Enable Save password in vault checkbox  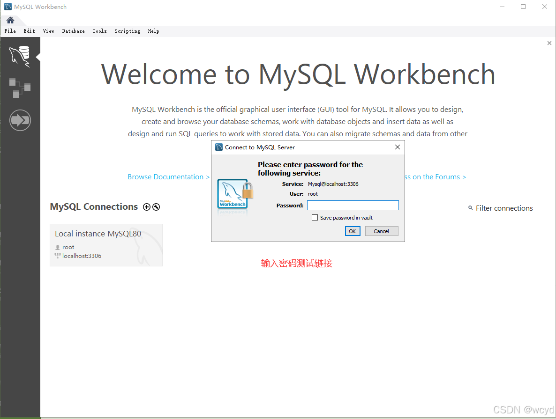click(315, 218)
